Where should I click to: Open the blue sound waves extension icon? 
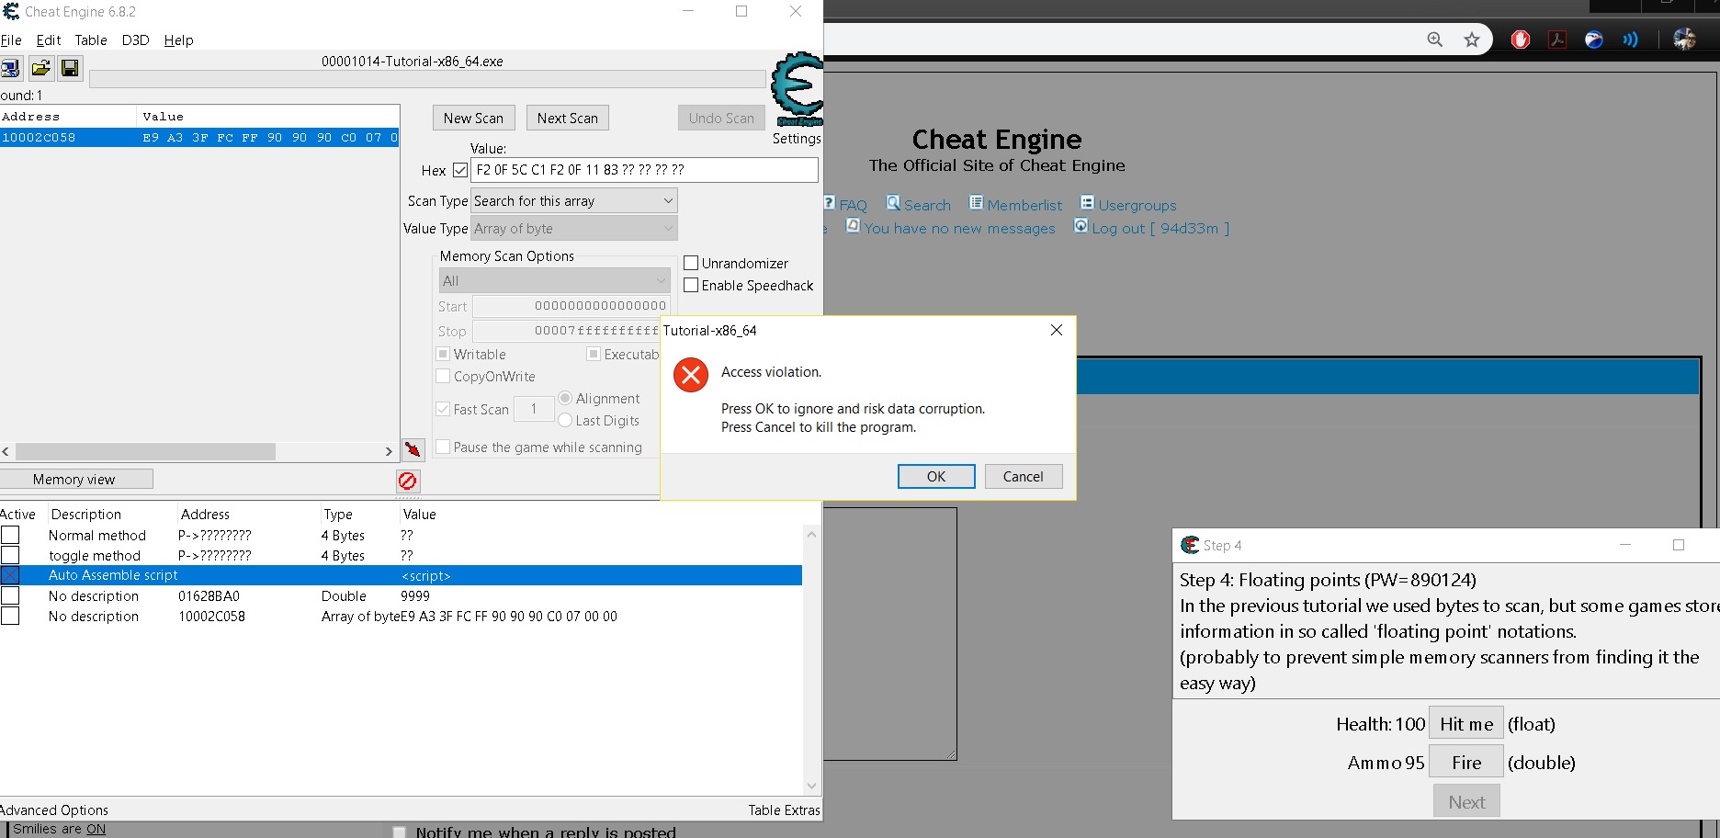(1631, 40)
